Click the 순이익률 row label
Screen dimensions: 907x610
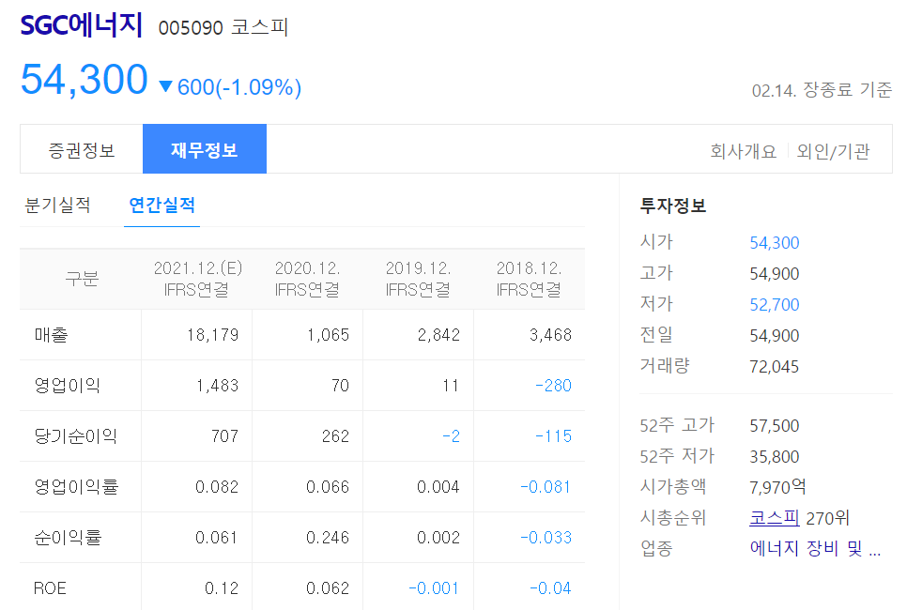tap(69, 538)
